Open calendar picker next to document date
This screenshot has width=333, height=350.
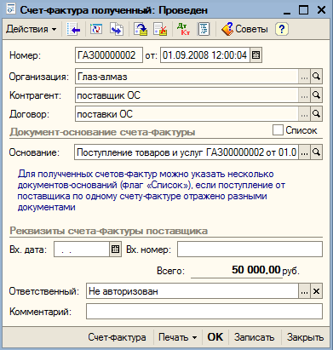(256, 55)
